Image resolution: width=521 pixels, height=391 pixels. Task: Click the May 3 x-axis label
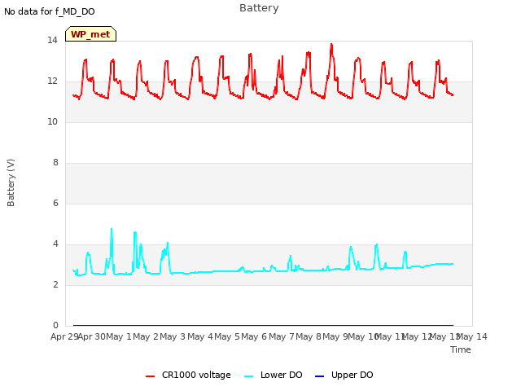[x=173, y=336]
